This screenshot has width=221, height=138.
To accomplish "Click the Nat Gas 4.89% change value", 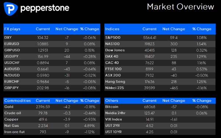I will 90,126.
